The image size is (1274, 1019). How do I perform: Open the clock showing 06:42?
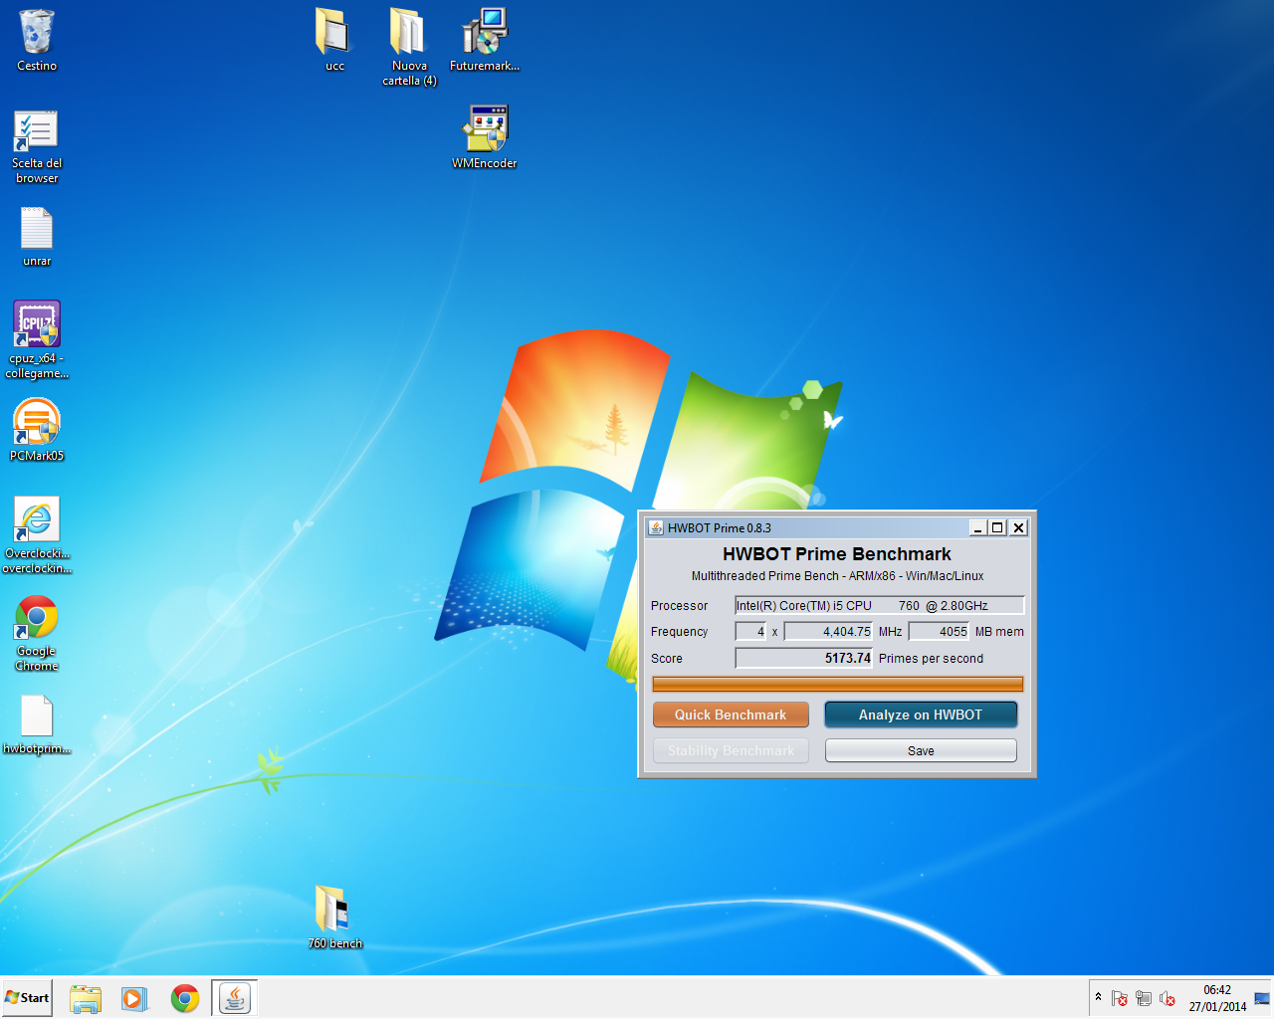(1217, 998)
